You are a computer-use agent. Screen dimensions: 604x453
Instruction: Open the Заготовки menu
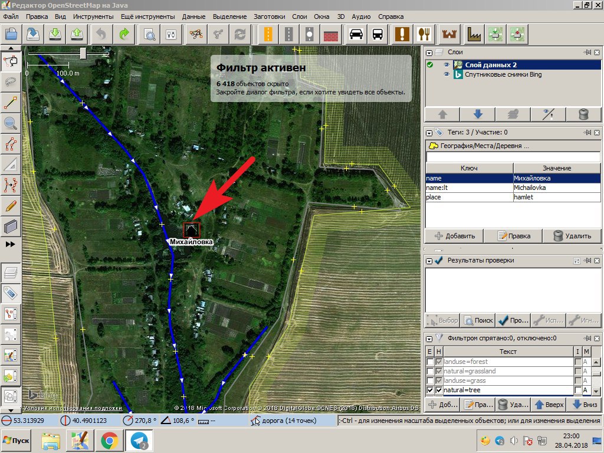point(270,17)
